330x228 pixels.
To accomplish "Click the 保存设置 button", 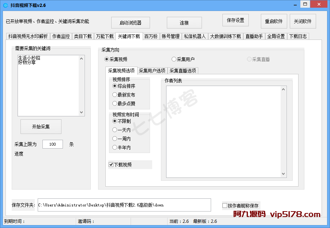I will tap(236, 20).
